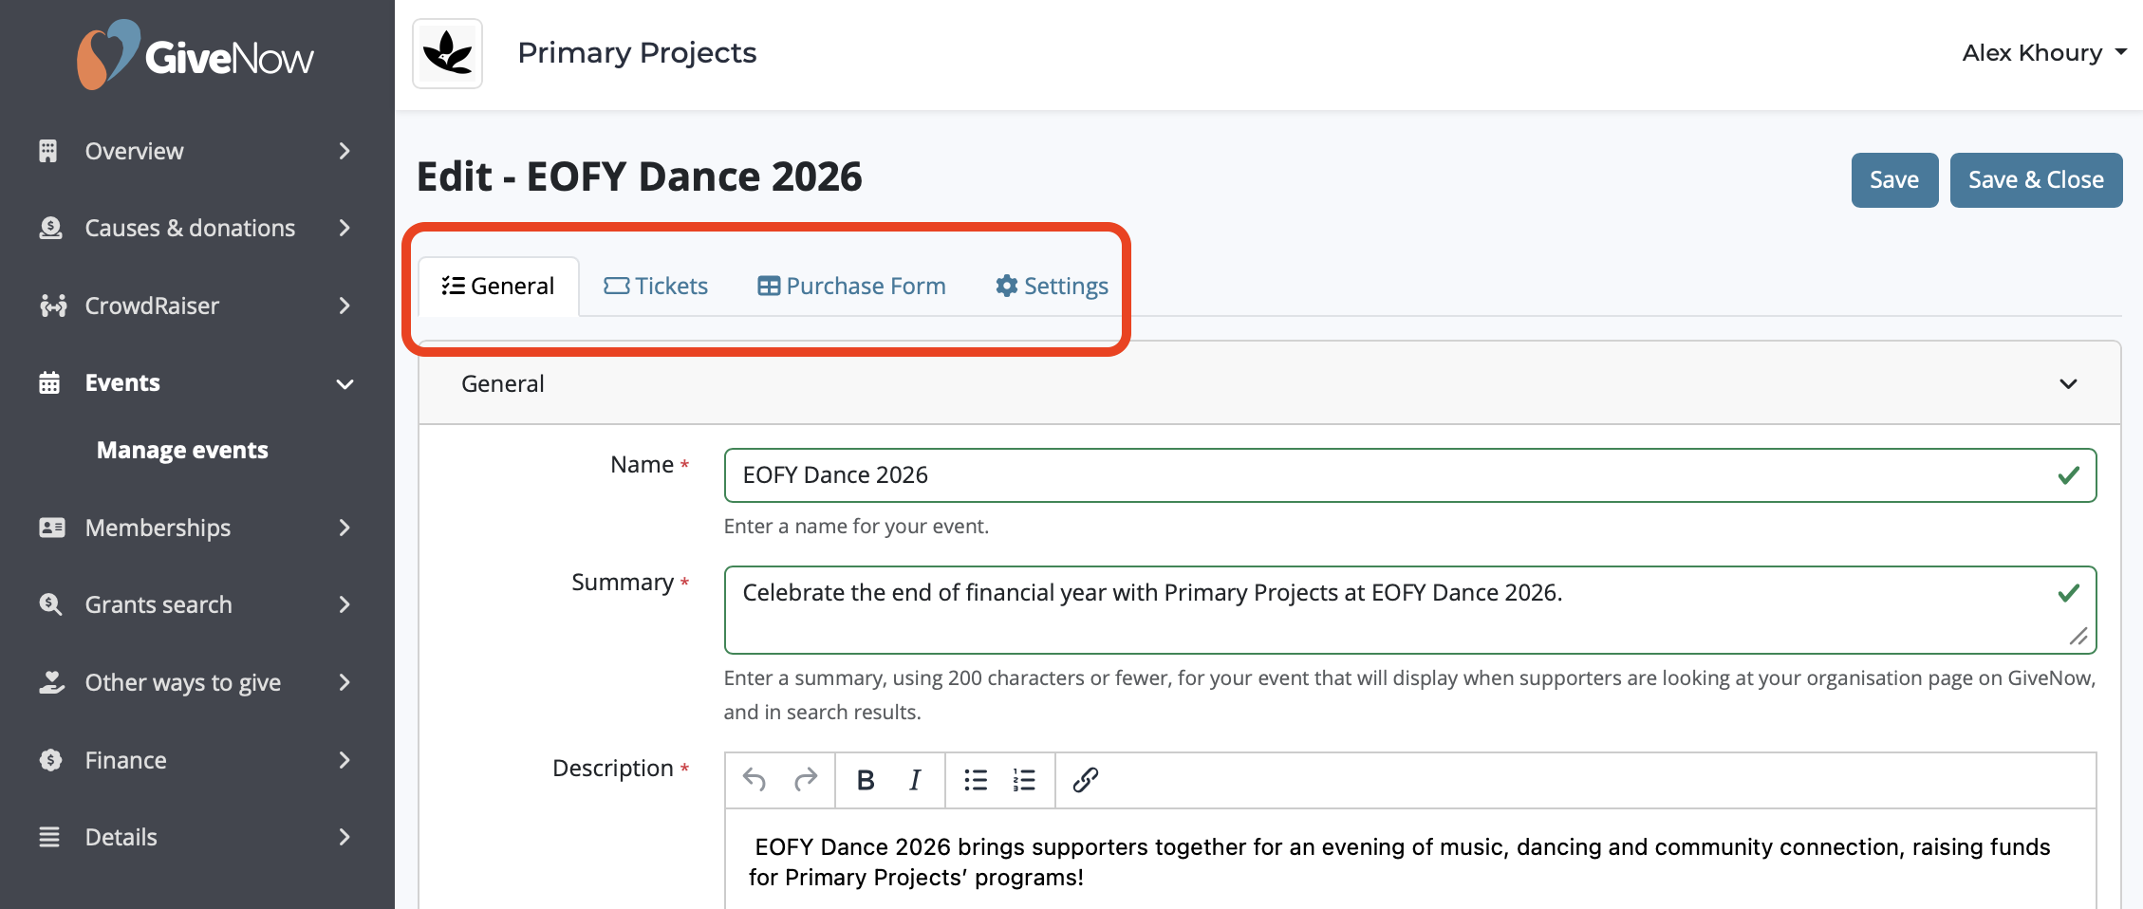
Task: Open the Purchase Form tab
Action: pos(851,286)
